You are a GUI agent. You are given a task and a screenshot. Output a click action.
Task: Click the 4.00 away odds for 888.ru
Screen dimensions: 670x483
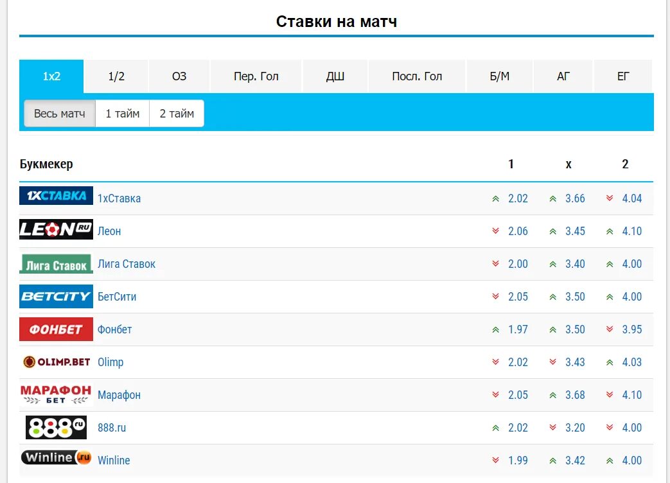(x=632, y=428)
